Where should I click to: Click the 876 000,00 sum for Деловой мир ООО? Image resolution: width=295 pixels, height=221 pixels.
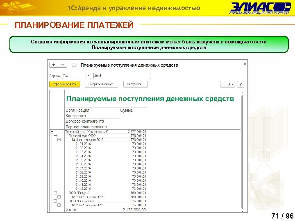coord(138,136)
